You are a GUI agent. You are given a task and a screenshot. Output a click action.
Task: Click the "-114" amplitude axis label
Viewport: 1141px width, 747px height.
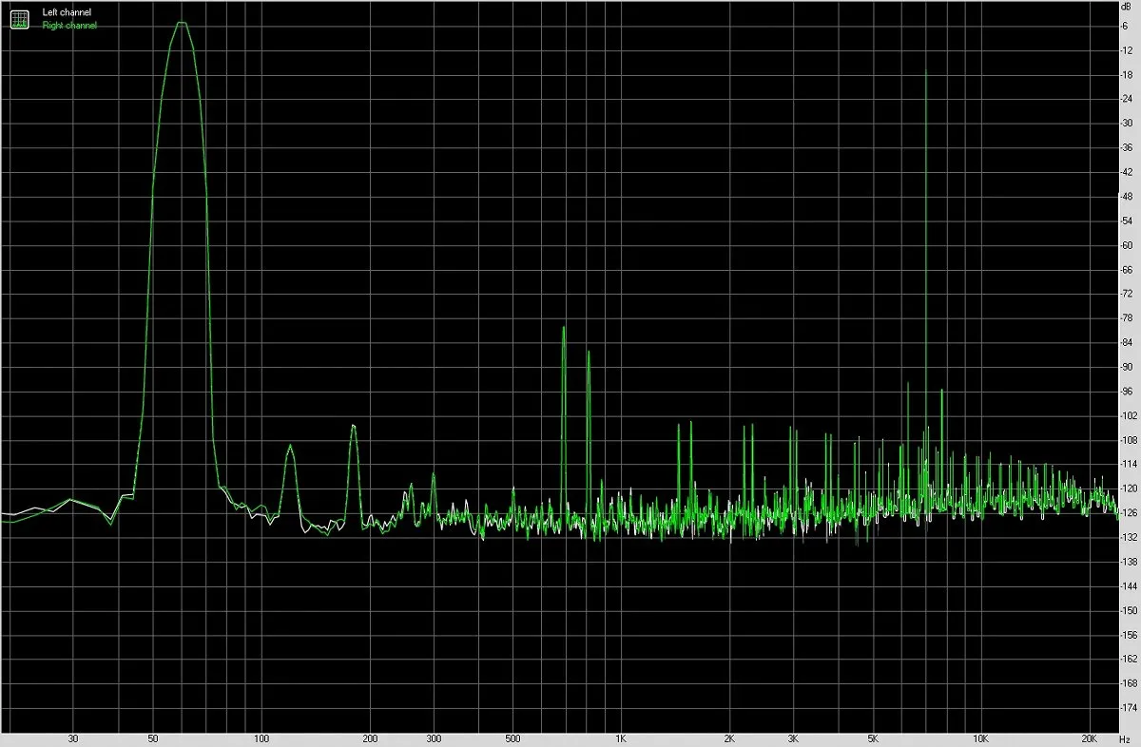point(1129,464)
